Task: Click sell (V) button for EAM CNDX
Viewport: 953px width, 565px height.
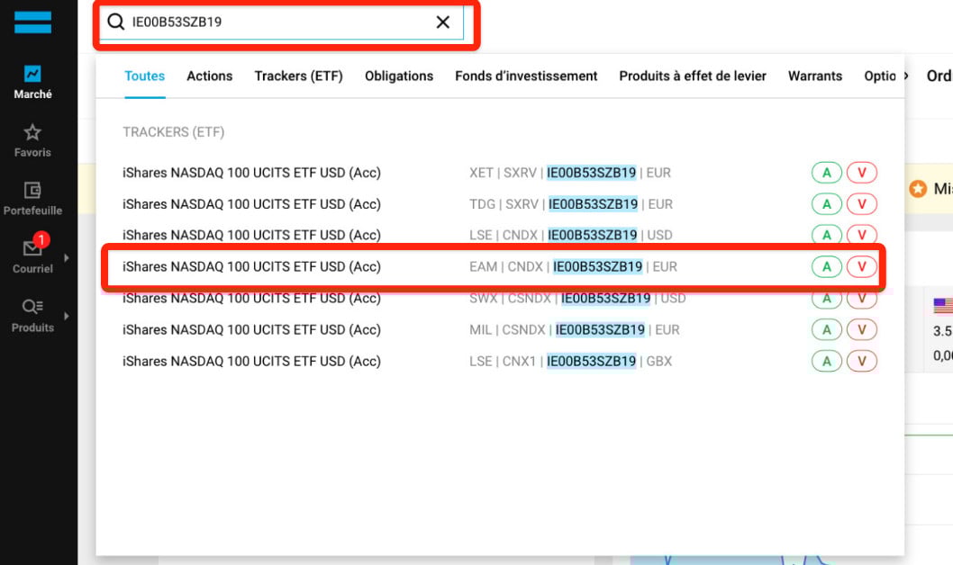Action: coord(861,266)
